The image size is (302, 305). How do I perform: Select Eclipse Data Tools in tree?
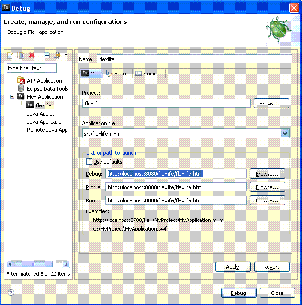click(x=47, y=89)
